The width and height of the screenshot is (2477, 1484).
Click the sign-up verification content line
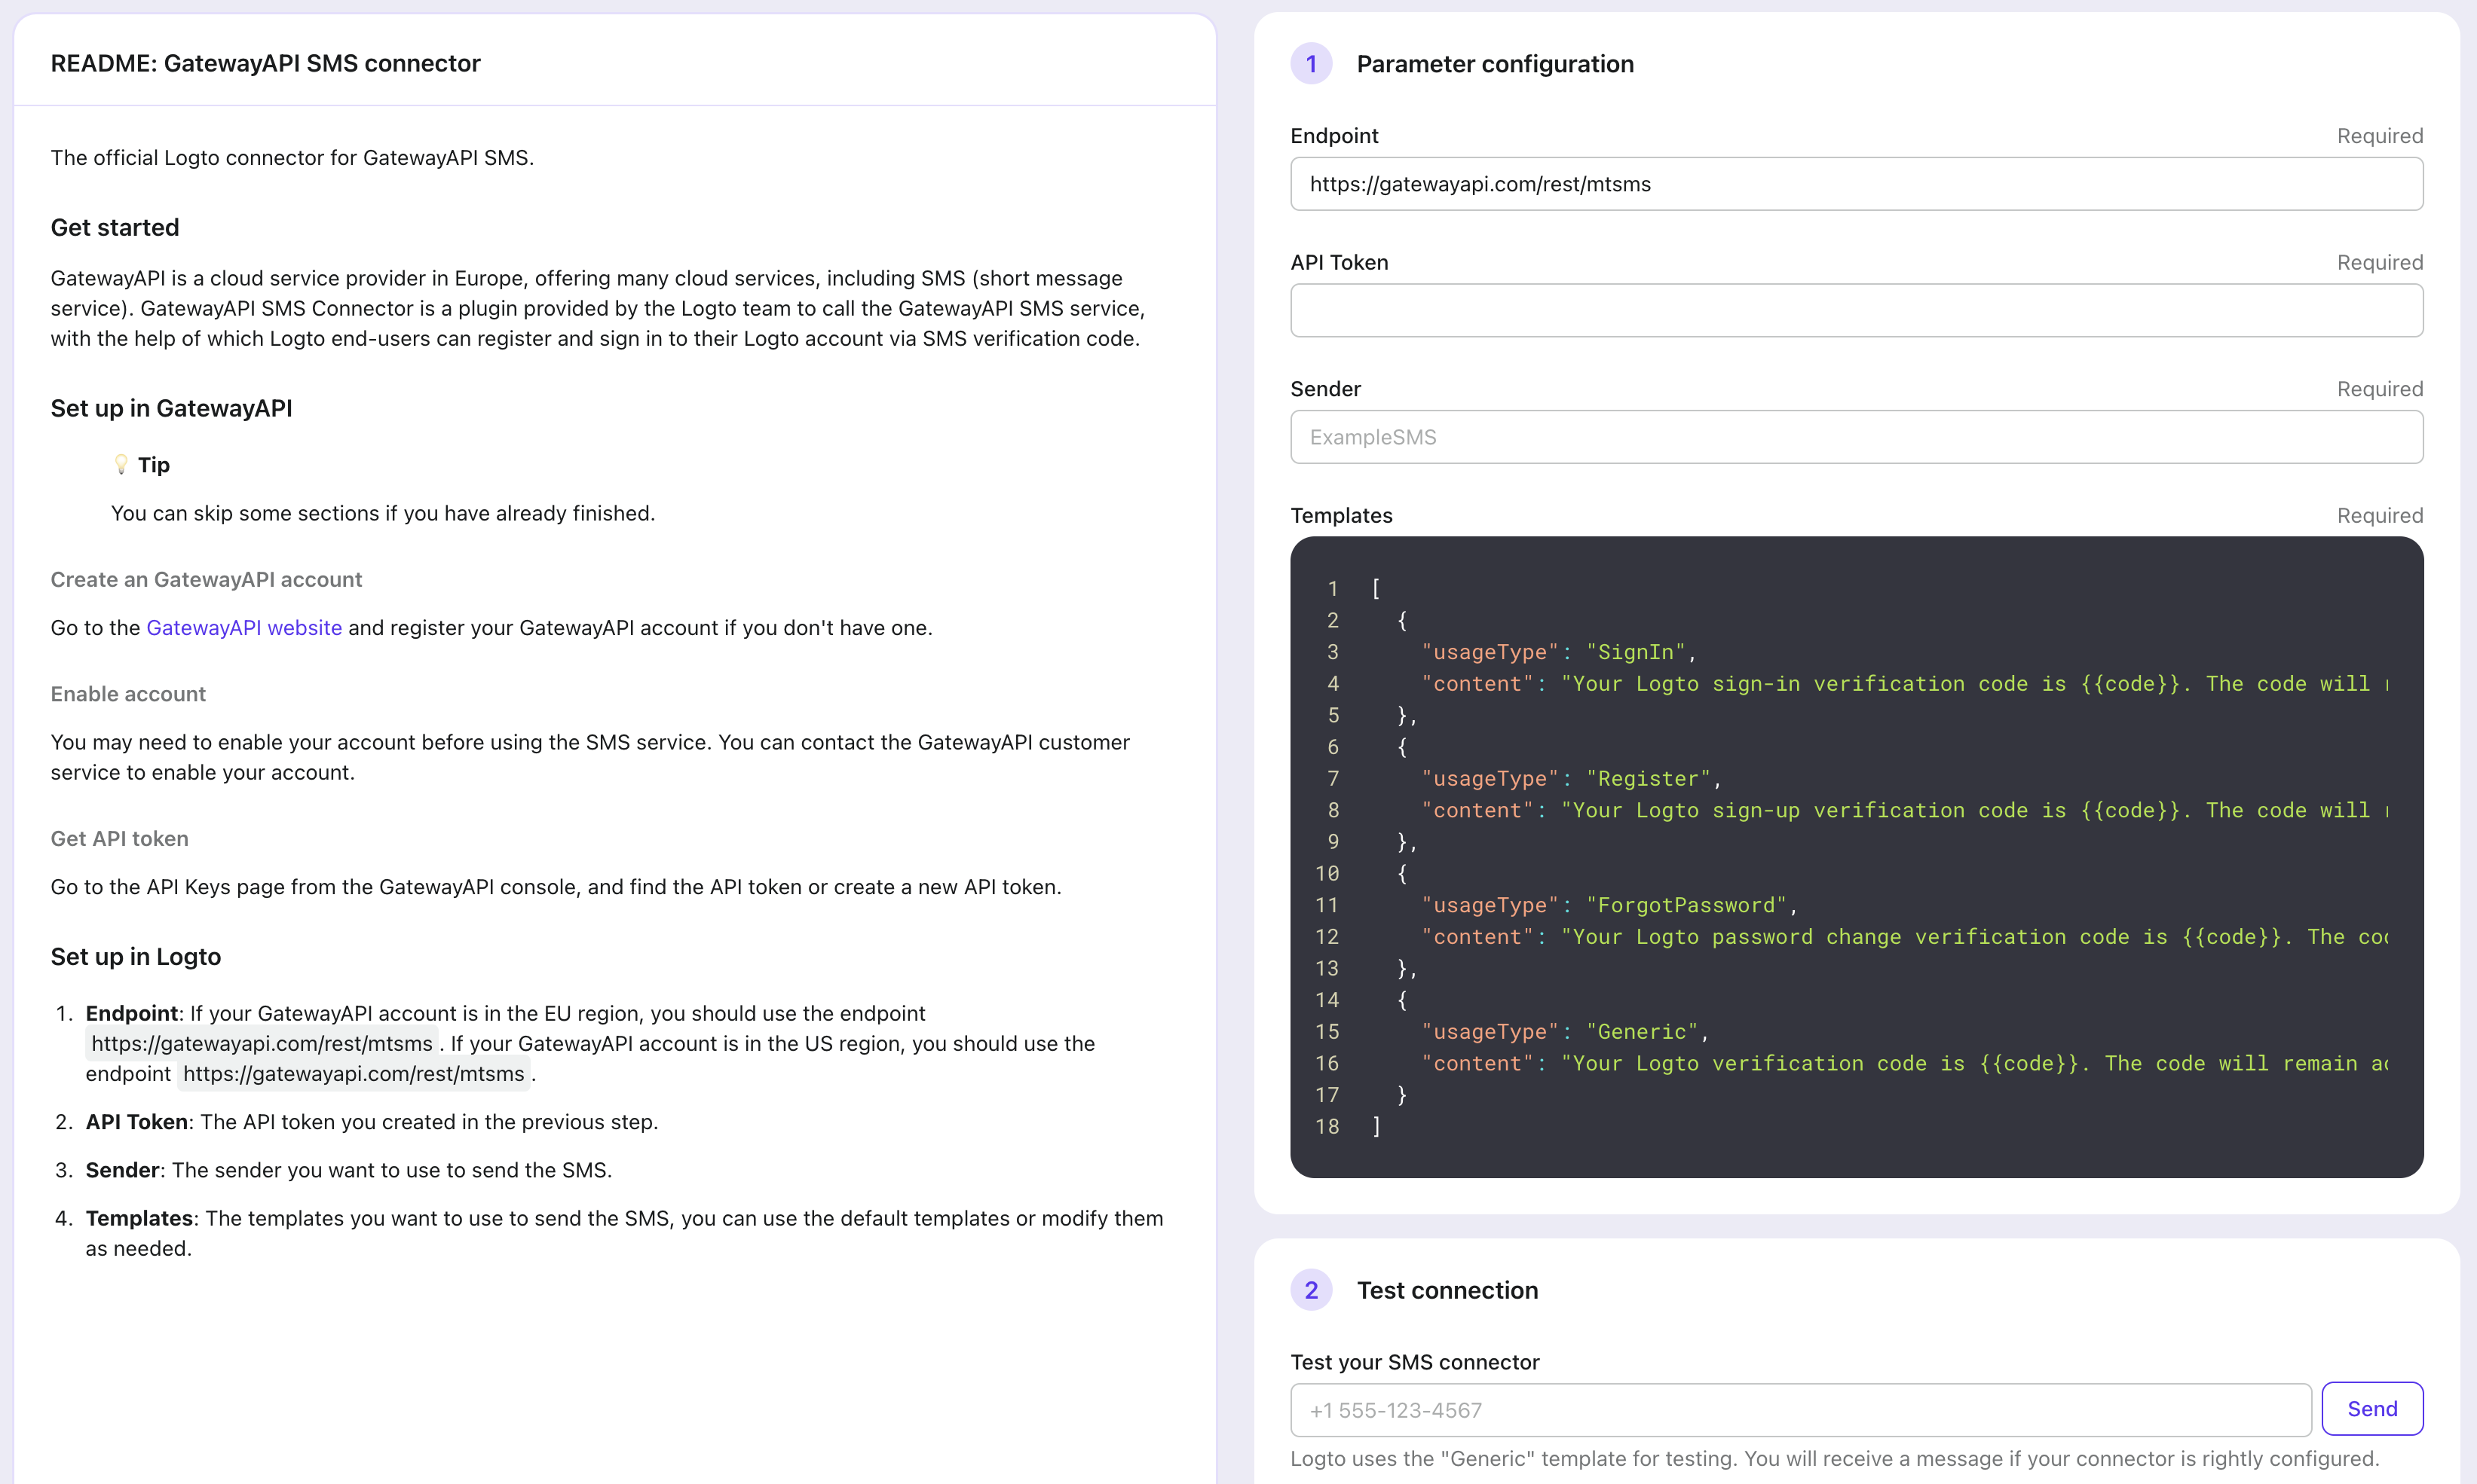(1905, 810)
